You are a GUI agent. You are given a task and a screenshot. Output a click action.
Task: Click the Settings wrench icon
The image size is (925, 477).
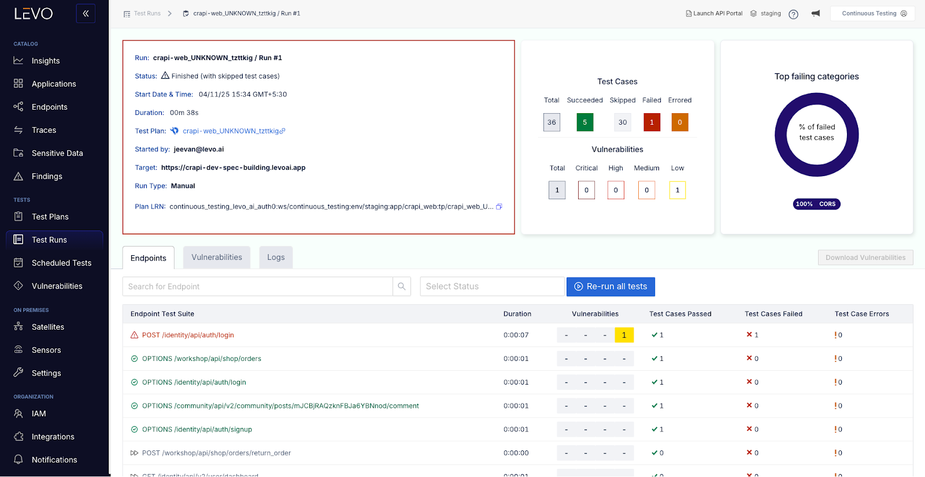[x=18, y=373]
